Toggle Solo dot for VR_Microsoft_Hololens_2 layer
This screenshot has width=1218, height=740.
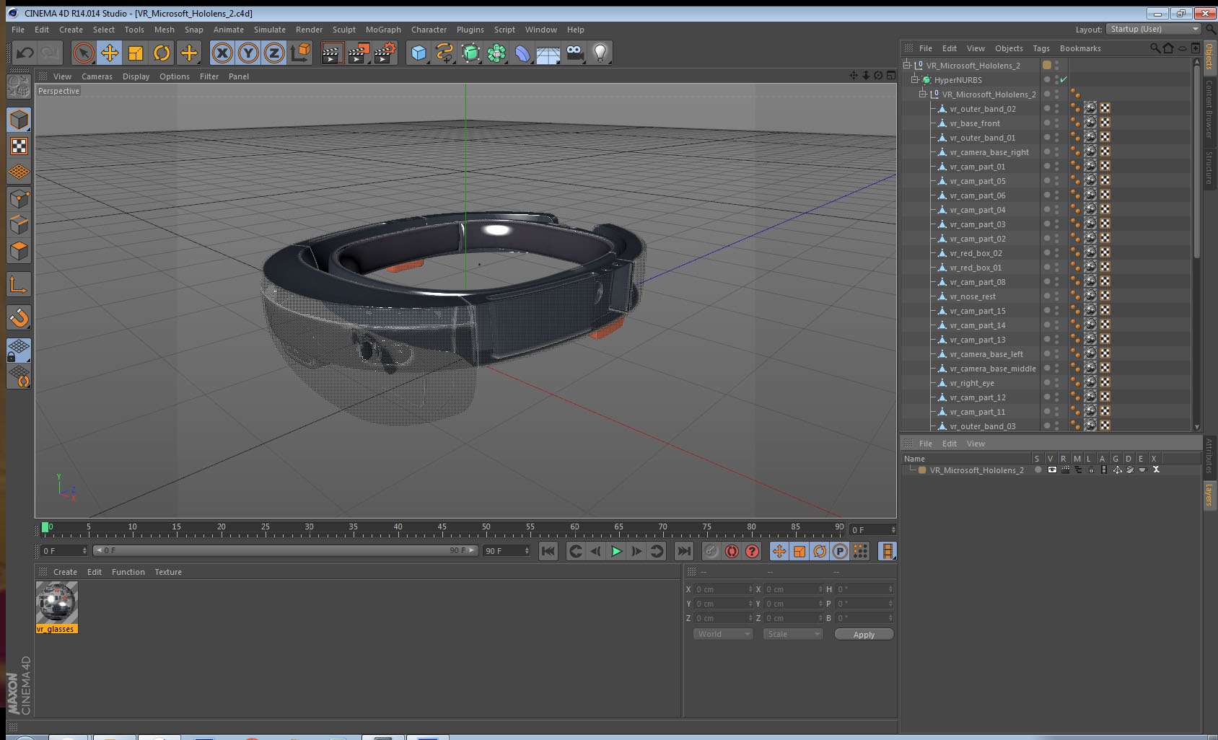pos(1038,470)
